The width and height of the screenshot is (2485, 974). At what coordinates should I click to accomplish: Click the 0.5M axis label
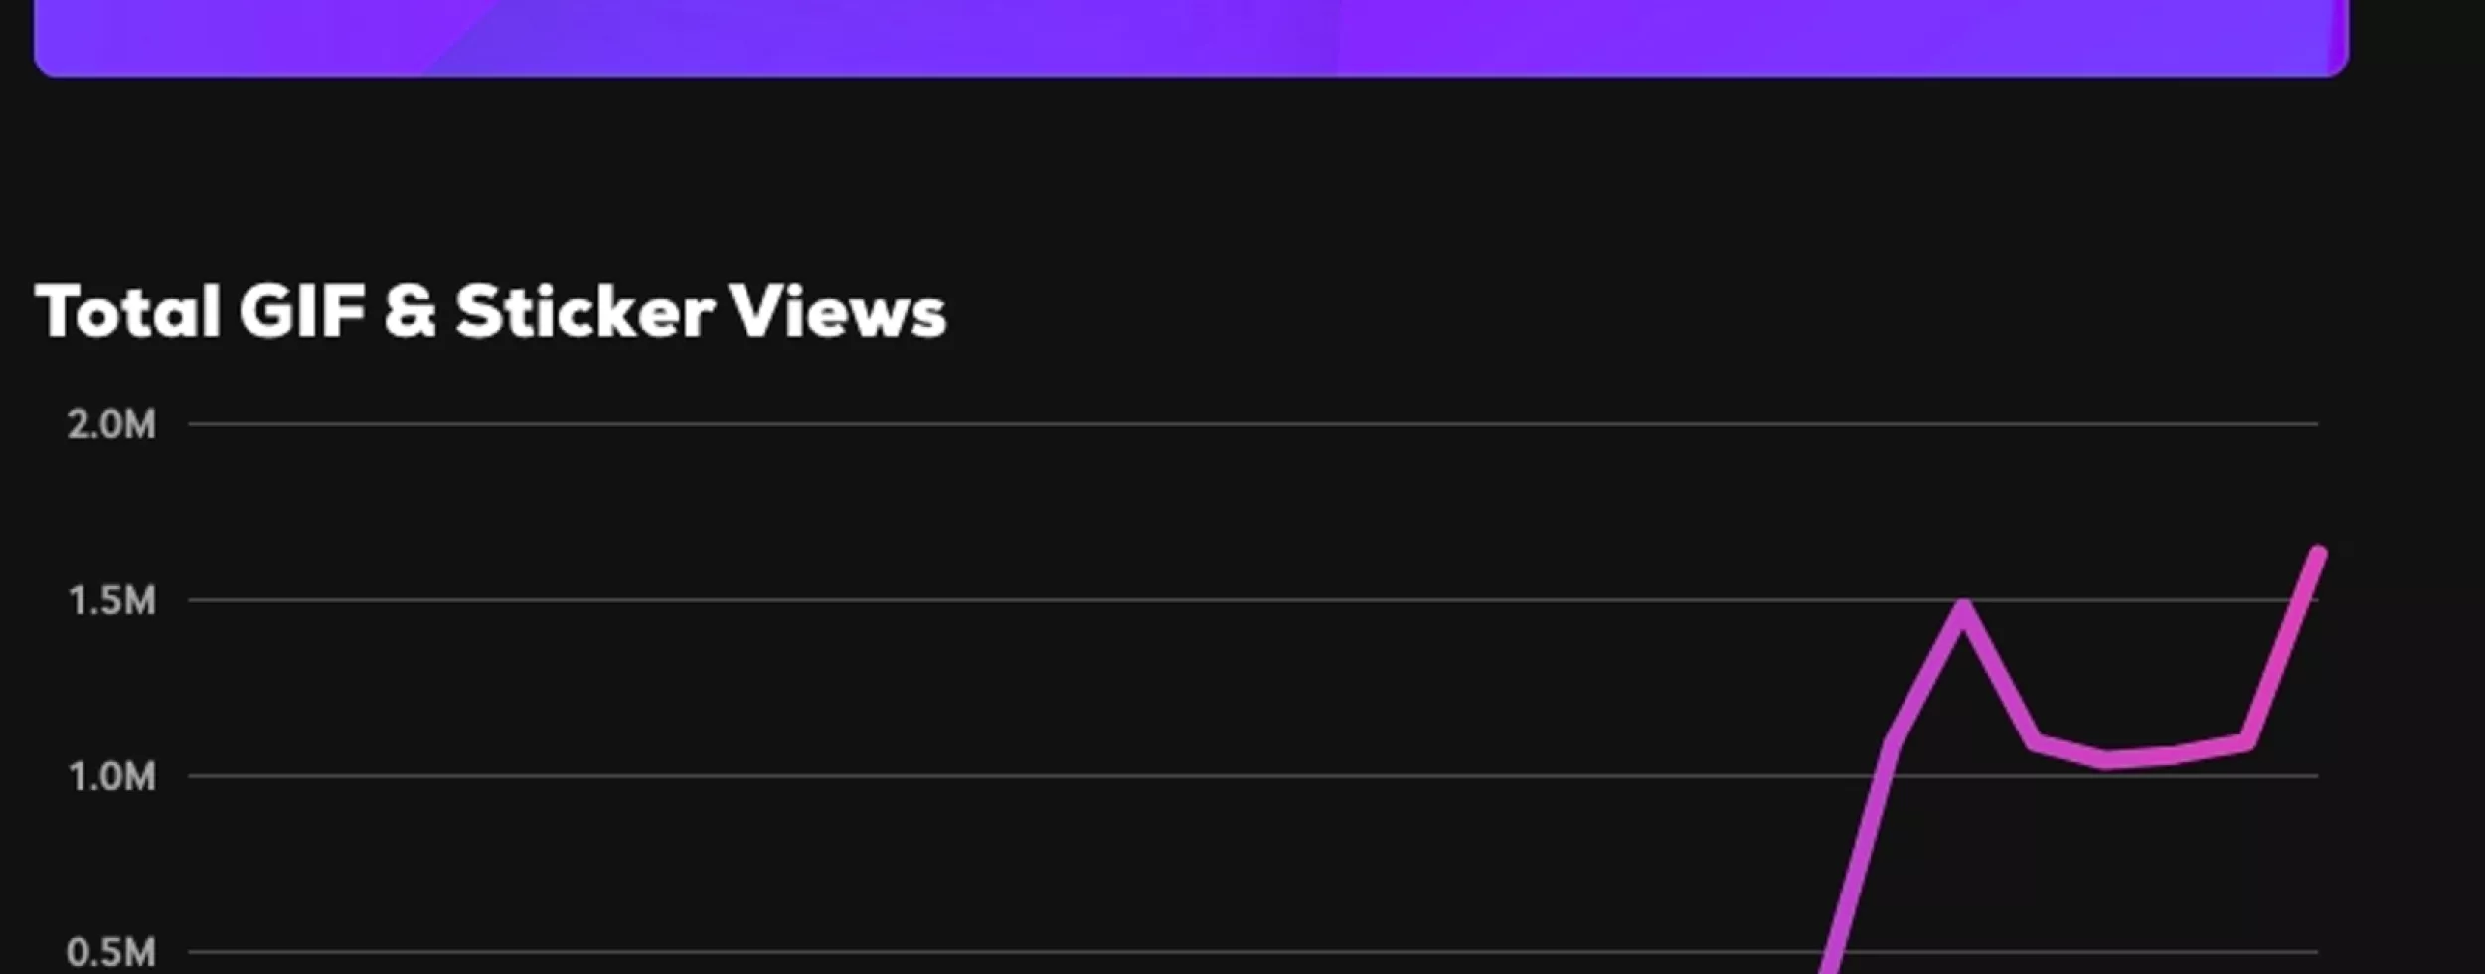click(x=111, y=952)
